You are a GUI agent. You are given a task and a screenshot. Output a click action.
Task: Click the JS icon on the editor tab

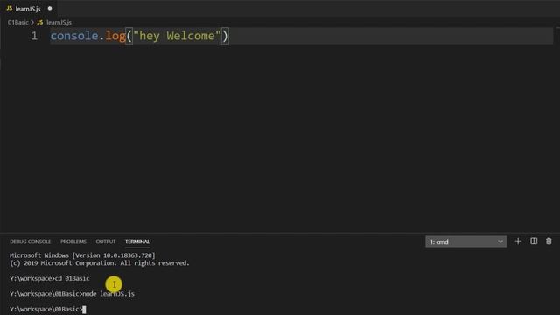tap(10, 8)
